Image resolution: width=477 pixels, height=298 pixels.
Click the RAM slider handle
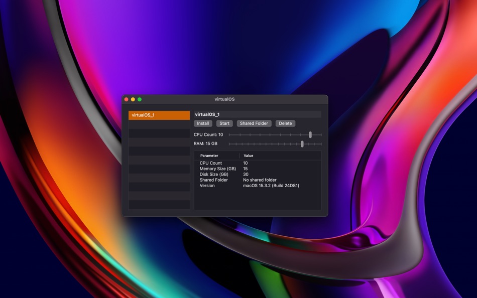point(302,144)
